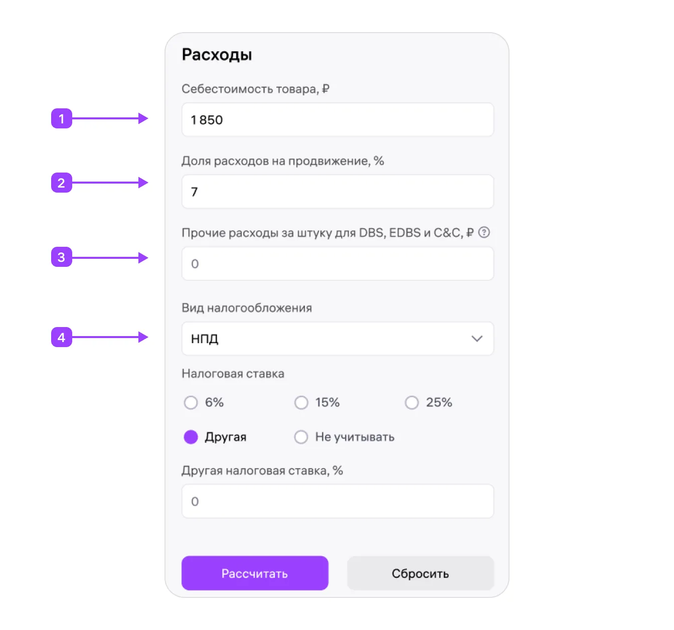
Task: Enable the Не учитывать option
Action: pyautogui.click(x=301, y=437)
